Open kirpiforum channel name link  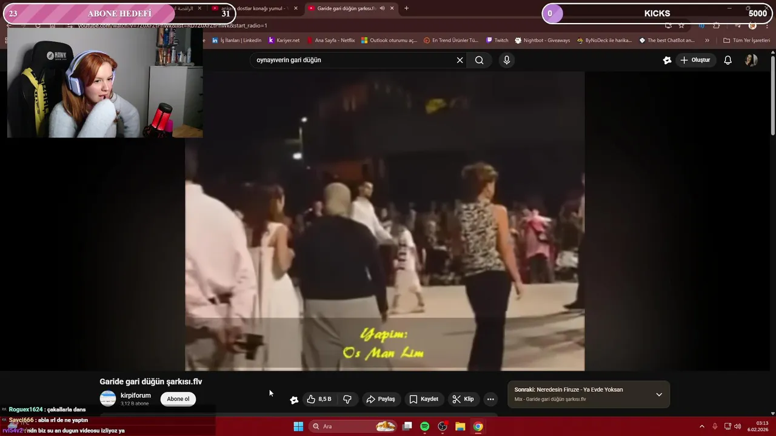point(136,395)
